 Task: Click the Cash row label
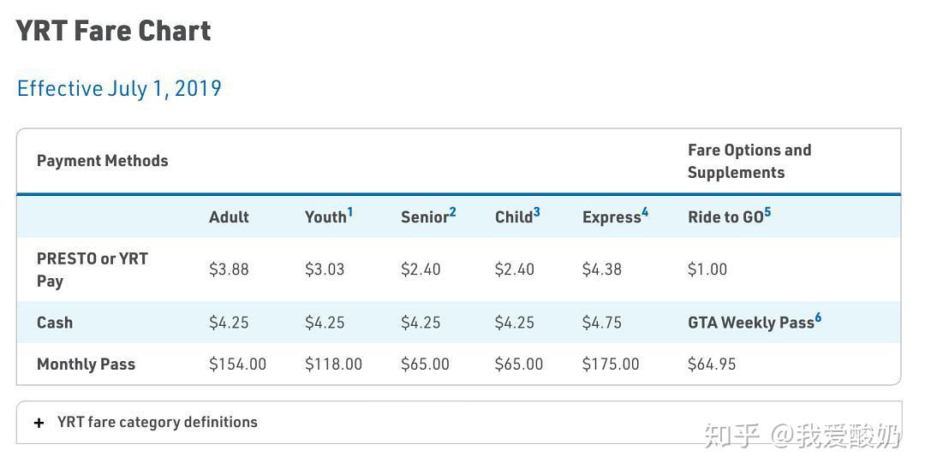point(55,323)
